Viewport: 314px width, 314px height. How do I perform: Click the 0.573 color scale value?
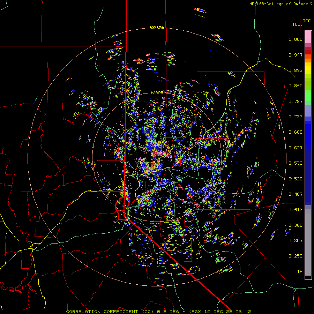click(x=296, y=163)
